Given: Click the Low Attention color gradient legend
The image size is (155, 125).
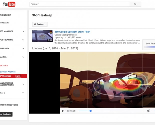Looking at the screenshot, I should point(149,47).
